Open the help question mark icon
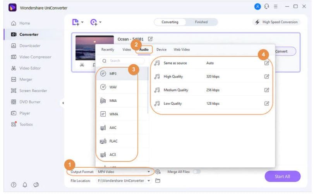The height and width of the screenshot is (194, 314). tap(14, 185)
